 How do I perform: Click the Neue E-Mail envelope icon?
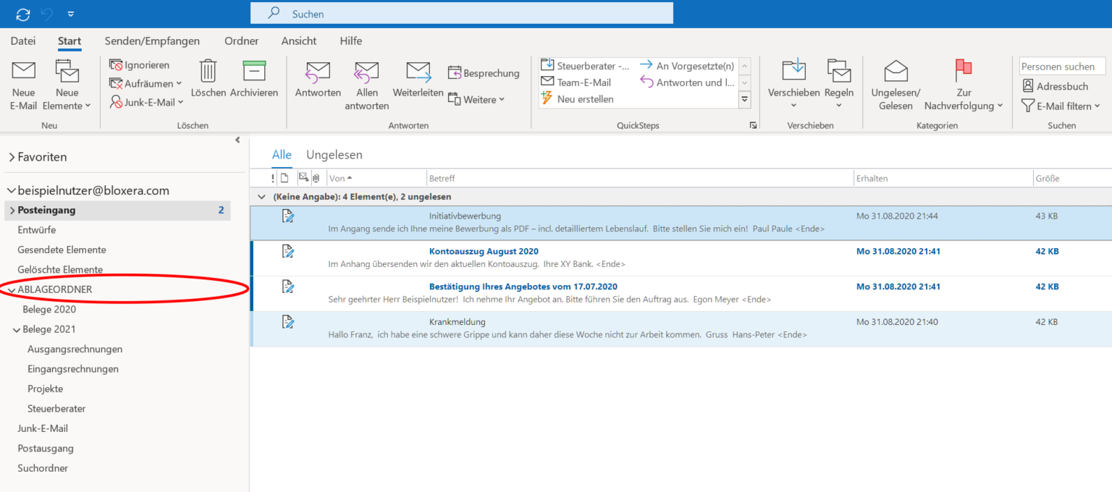(x=24, y=71)
